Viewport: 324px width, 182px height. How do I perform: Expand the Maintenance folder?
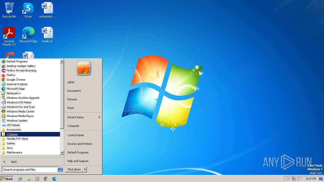click(x=30, y=152)
